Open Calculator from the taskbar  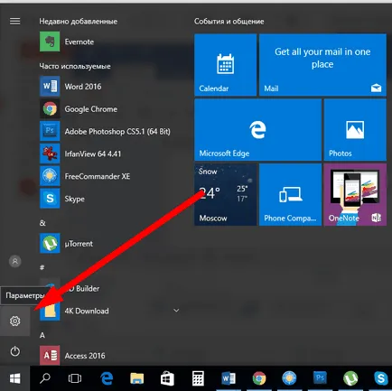coord(198,378)
